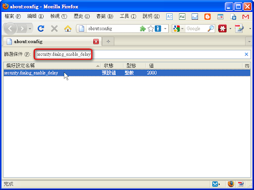Image resolution: width=254 pixels, height=190 pixels.
Task: Click the calendar-window bookmark icon
Action: click(220, 17)
